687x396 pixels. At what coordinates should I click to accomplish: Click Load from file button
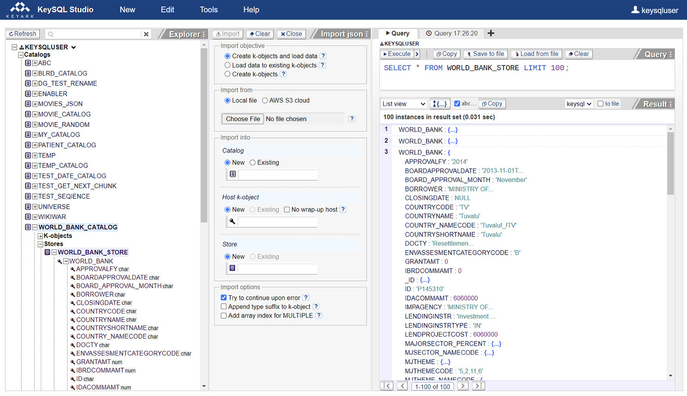tap(537, 54)
